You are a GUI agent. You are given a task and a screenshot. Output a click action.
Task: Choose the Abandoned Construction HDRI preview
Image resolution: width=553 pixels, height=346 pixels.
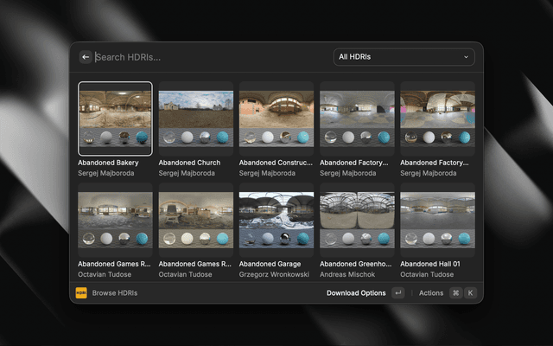coord(276,119)
